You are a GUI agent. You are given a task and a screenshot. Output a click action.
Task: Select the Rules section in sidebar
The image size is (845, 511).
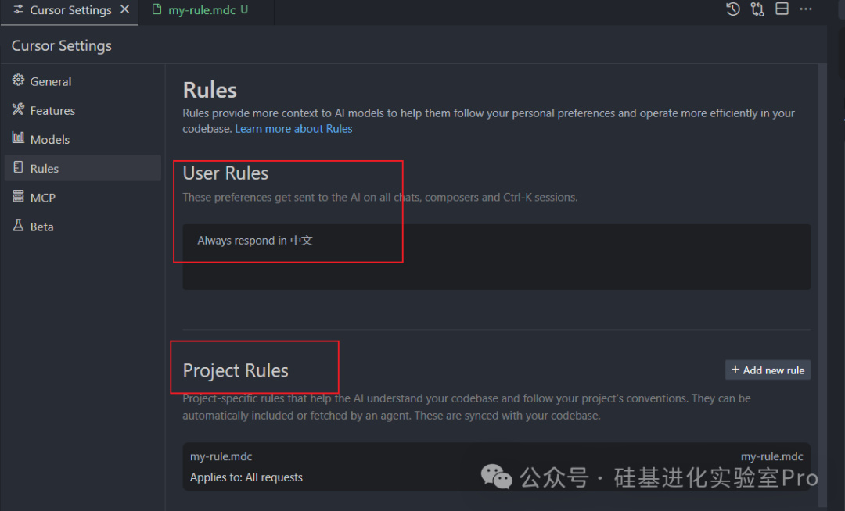(x=82, y=168)
